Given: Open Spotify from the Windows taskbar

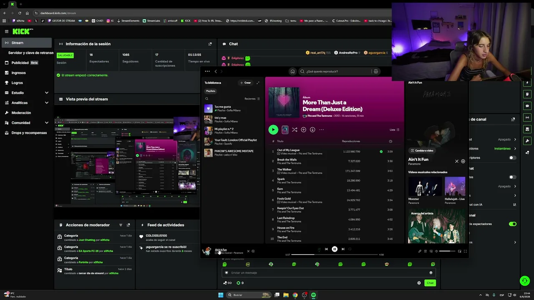Looking at the screenshot, I should point(313,295).
